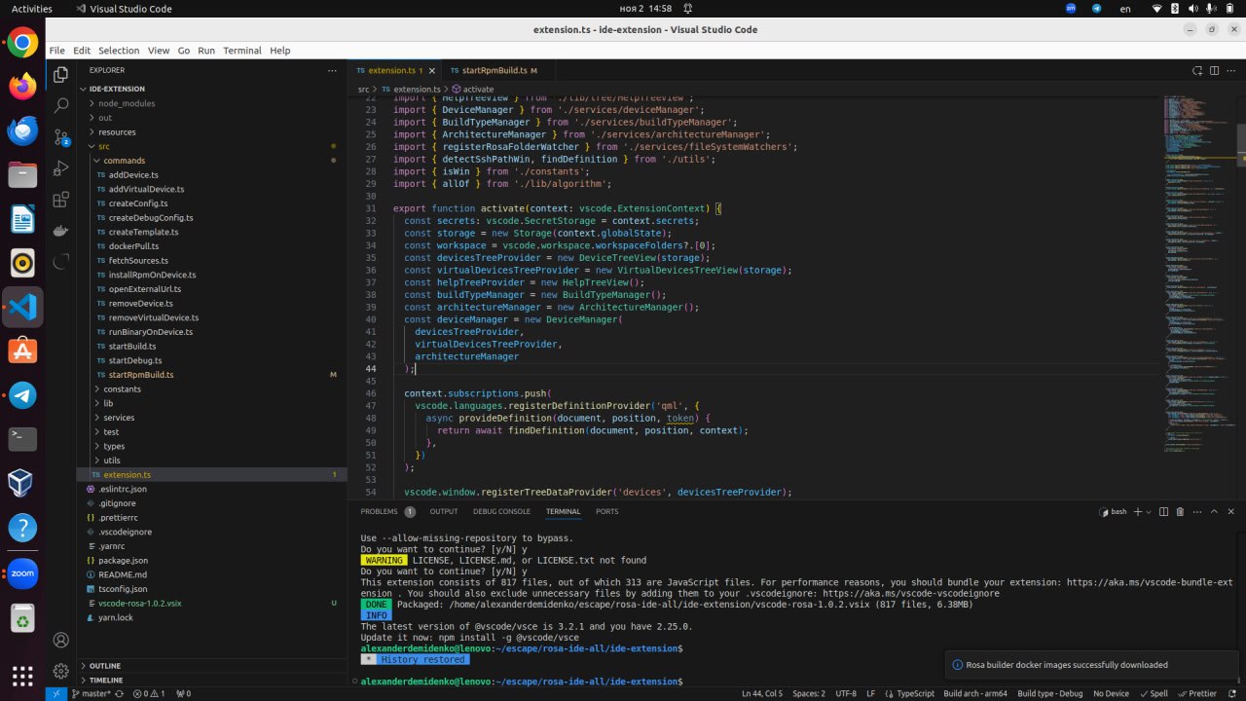Toggle Spell checker in the status bar
Viewport: 1246px width, 701px height.
tap(1154, 693)
